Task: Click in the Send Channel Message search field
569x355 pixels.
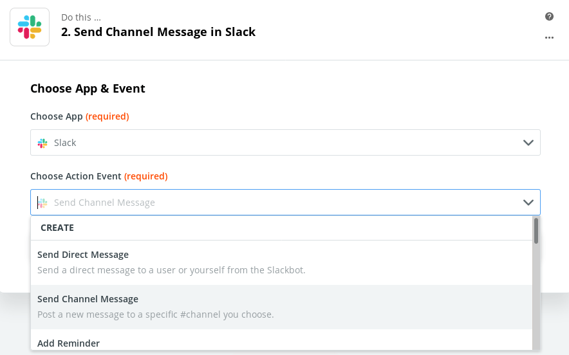Action: click(285, 203)
